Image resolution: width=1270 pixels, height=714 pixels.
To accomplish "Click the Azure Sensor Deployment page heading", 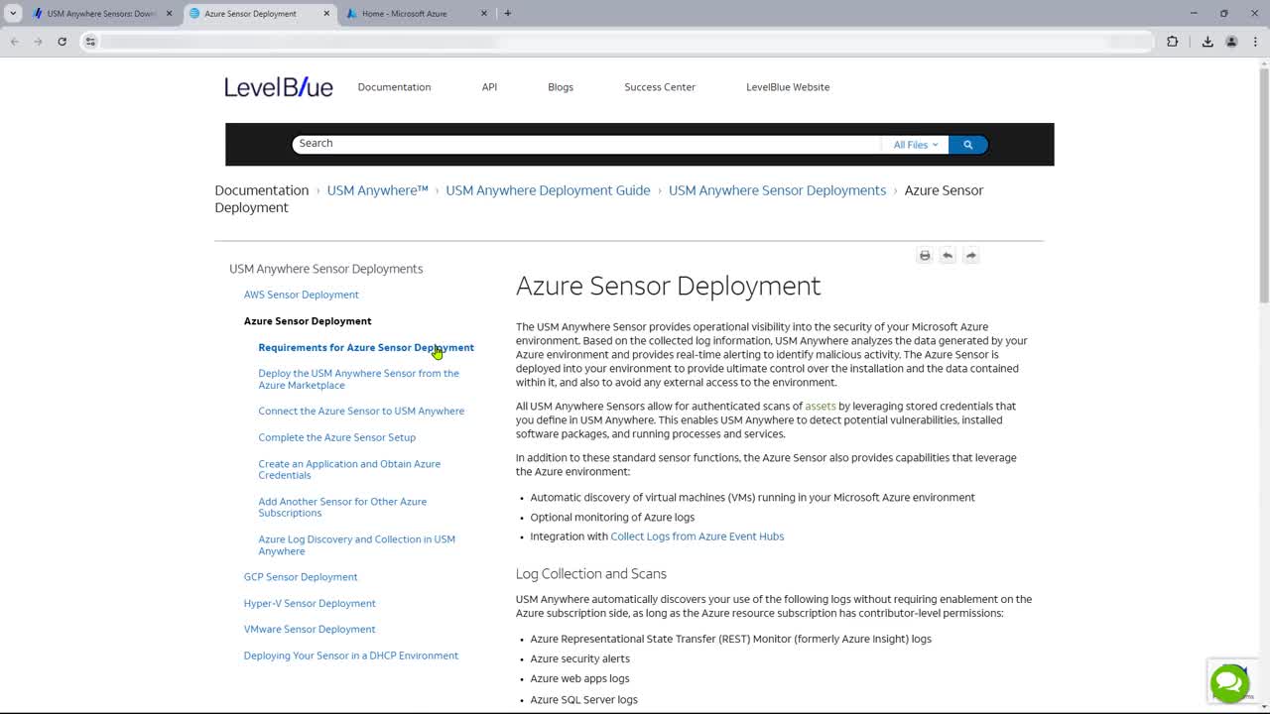I will (668, 286).
